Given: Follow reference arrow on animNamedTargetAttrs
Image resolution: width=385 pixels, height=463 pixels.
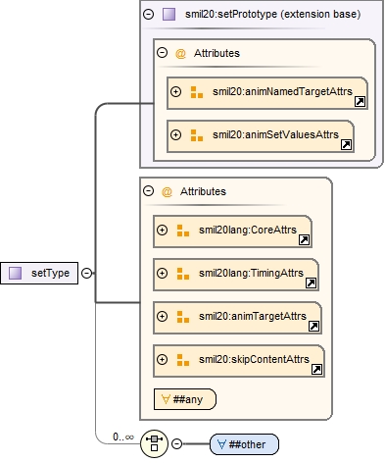Looking at the screenshot, I should pyautogui.click(x=360, y=102).
